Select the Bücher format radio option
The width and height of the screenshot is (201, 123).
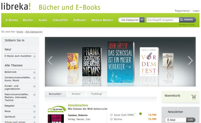click(x=111, y=119)
